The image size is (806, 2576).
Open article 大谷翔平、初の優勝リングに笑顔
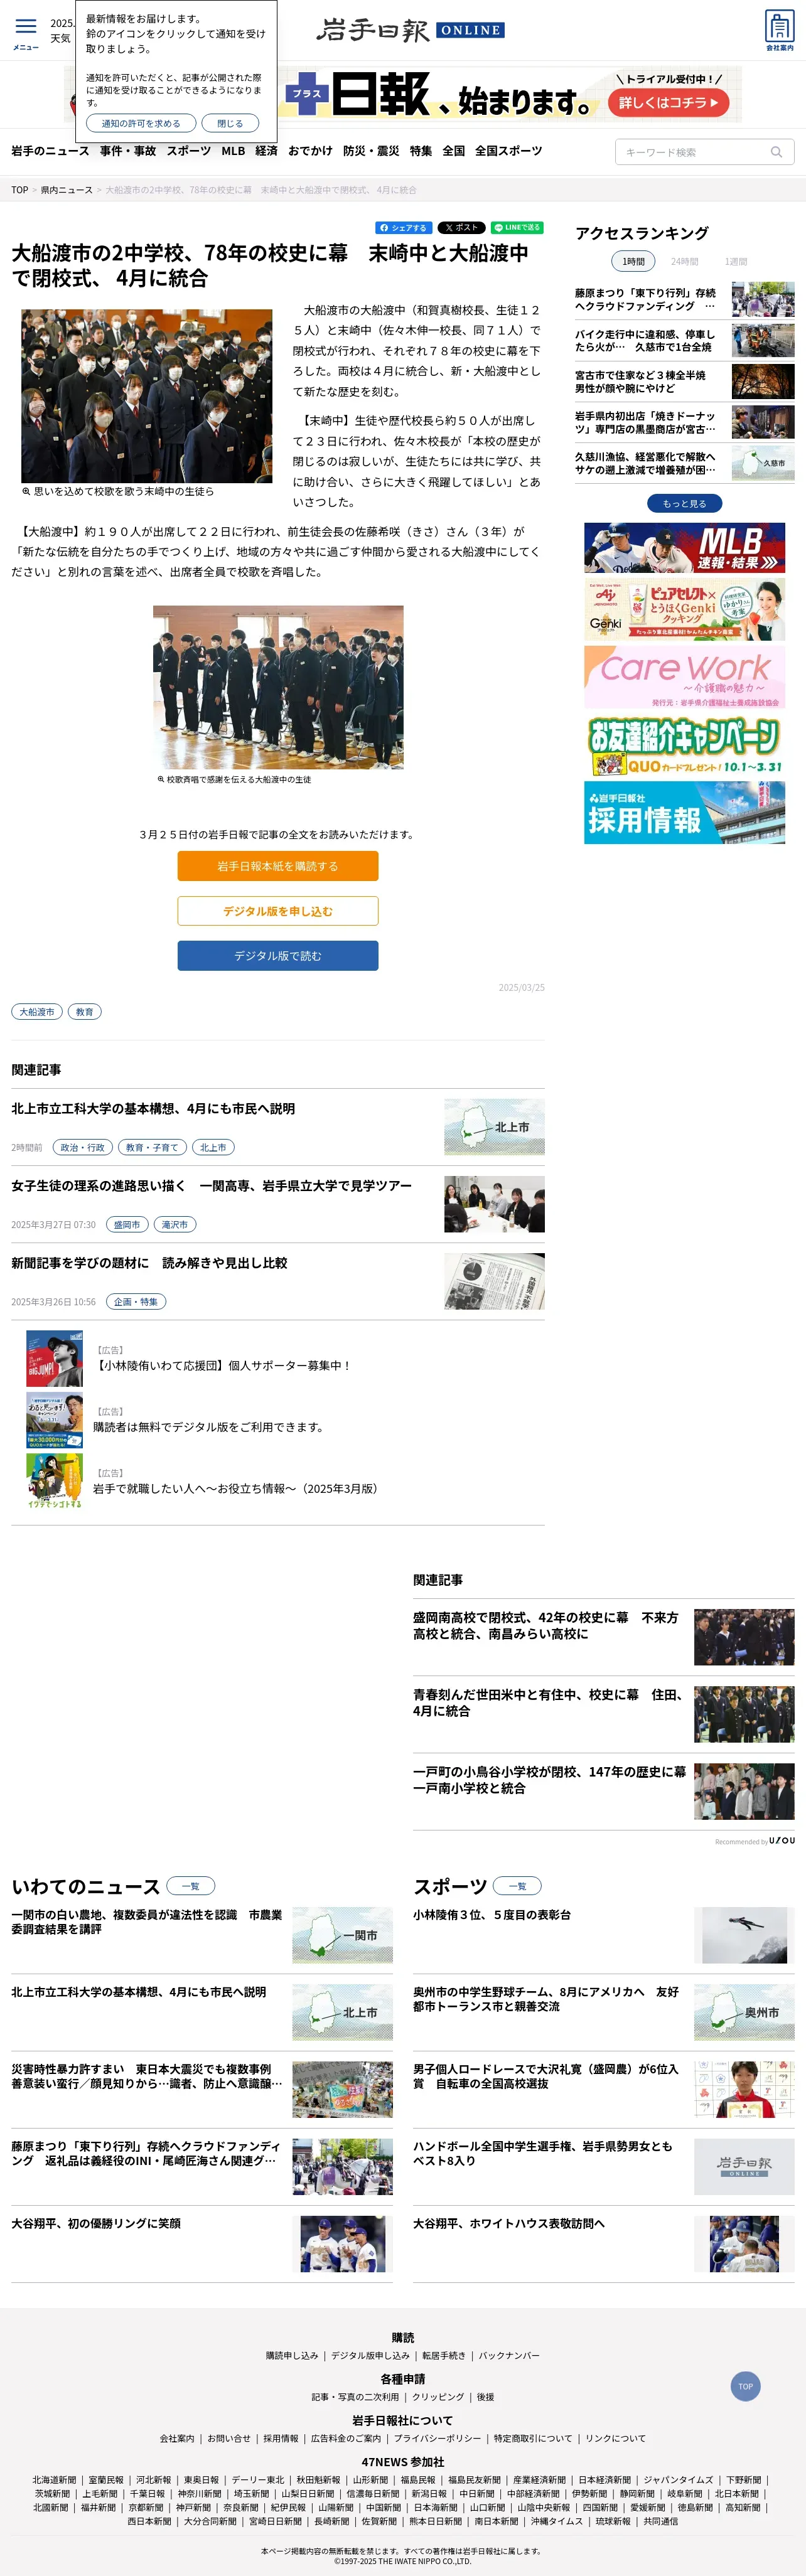coord(96,2223)
